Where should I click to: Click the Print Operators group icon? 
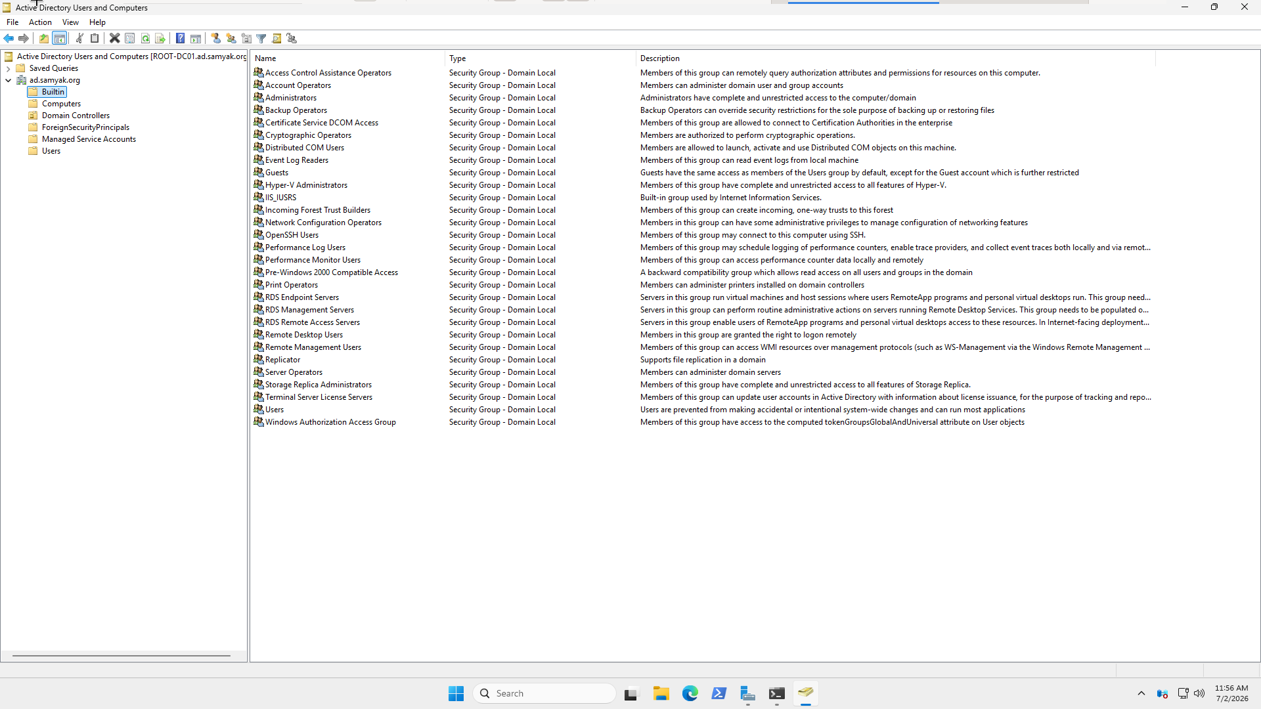pyautogui.click(x=259, y=284)
